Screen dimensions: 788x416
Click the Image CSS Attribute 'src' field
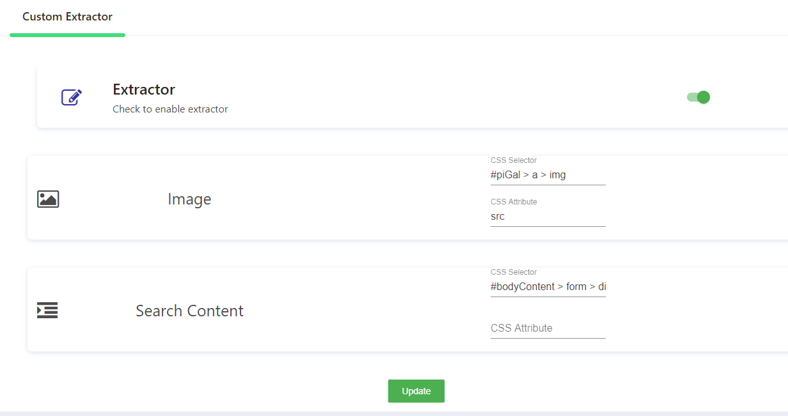[x=548, y=217]
